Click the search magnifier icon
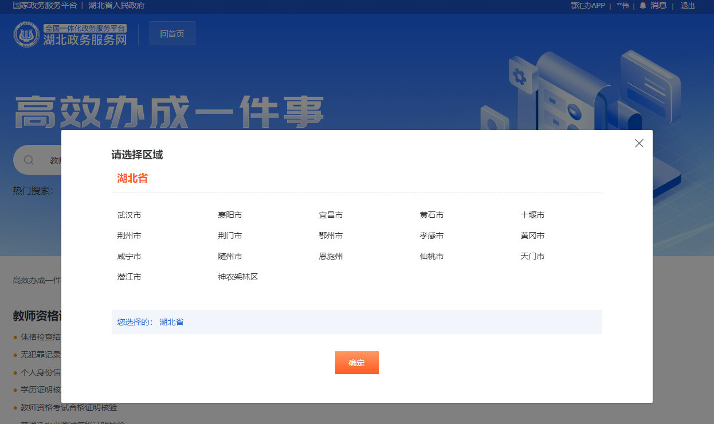714x424 pixels. (29, 160)
